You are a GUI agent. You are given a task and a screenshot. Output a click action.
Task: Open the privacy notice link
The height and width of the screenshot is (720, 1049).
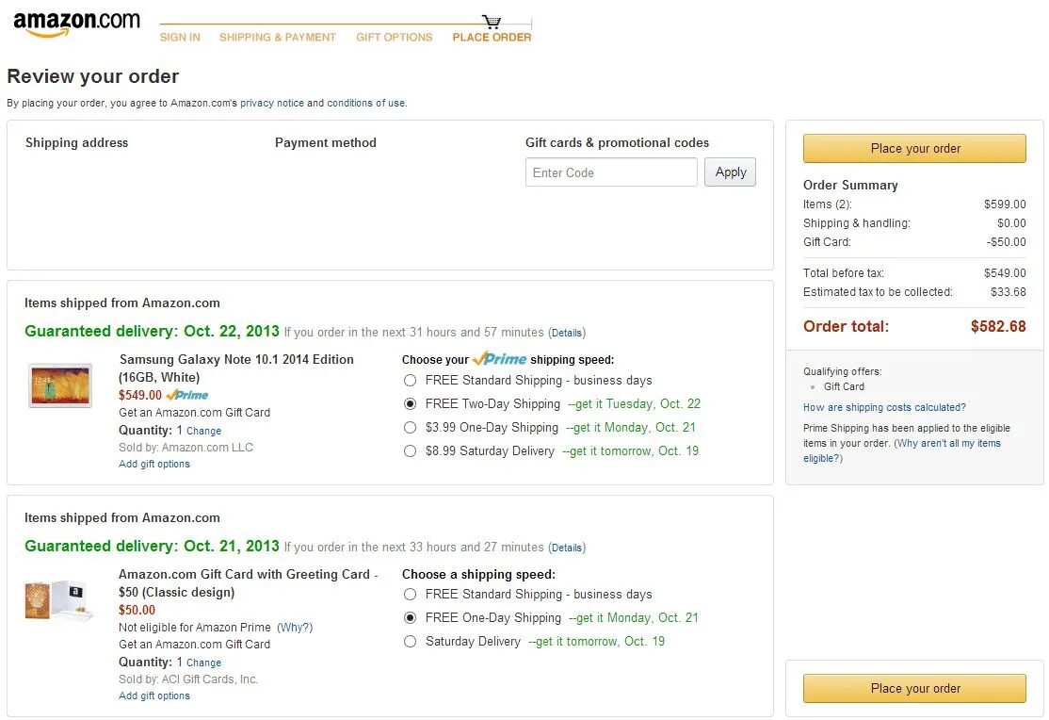point(271,103)
